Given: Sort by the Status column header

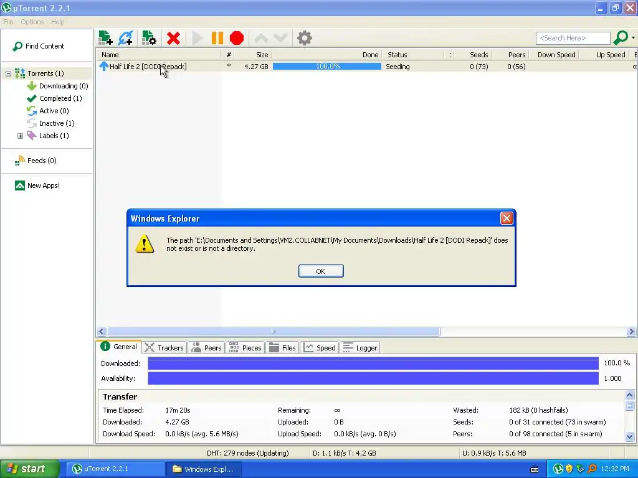Looking at the screenshot, I should (414, 55).
